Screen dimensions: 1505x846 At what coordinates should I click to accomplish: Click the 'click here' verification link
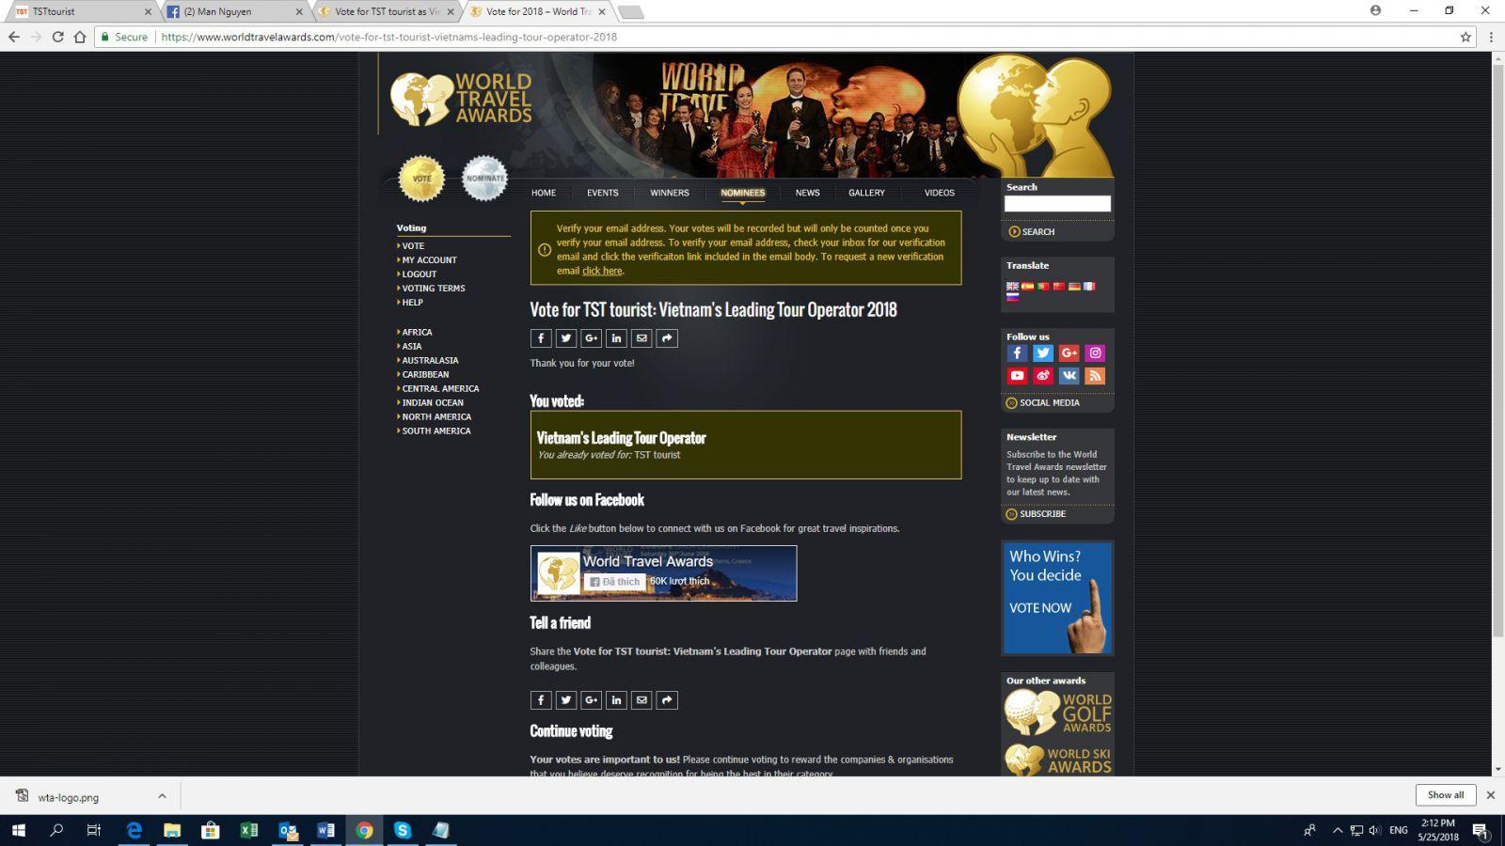tap(602, 271)
